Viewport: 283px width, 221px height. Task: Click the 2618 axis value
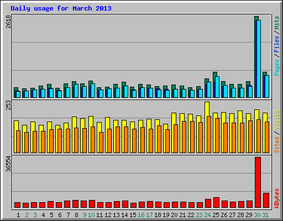point(8,22)
